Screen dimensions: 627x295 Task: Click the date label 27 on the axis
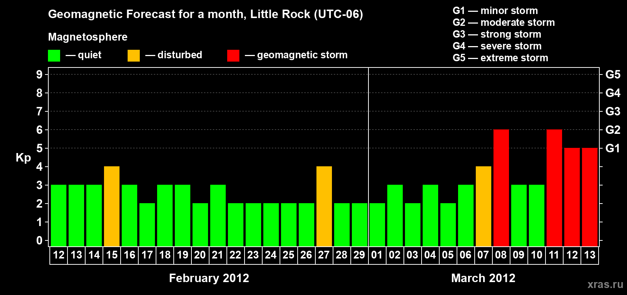(x=324, y=255)
